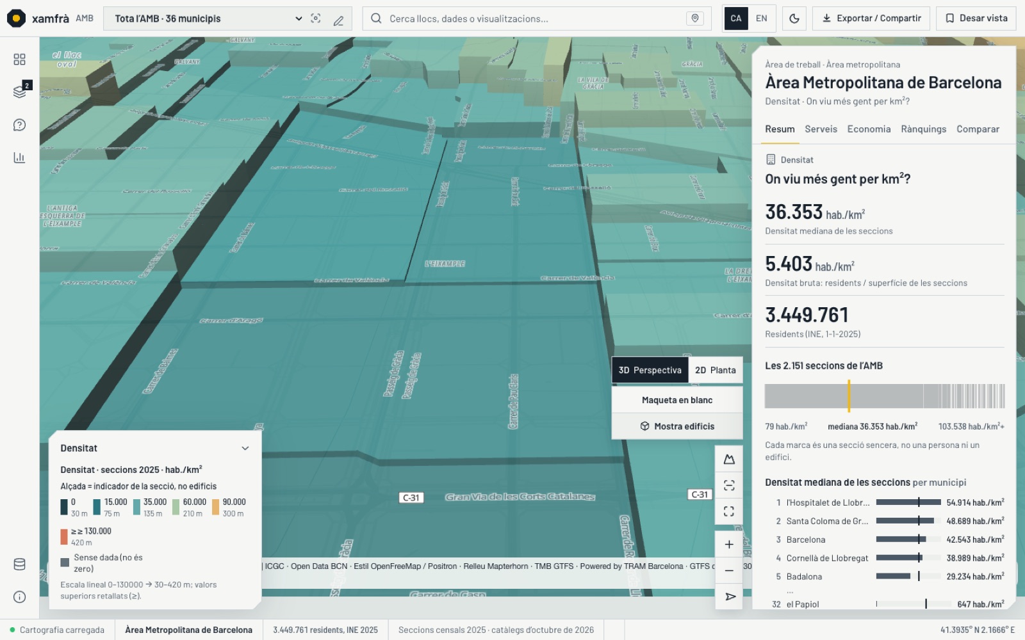The width and height of the screenshot is (1025, 640).
Task: Click the median marker on sections distribution strip
Action: tap(849, 396)
